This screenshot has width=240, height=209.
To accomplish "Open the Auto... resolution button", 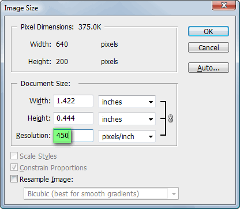I will [208, 68].
